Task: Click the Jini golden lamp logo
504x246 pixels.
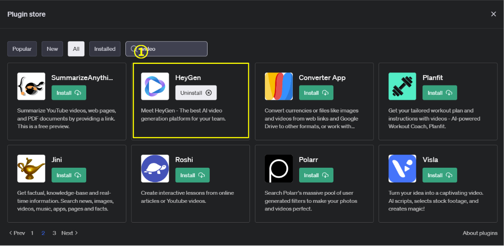Action: [x=31, y=169]
